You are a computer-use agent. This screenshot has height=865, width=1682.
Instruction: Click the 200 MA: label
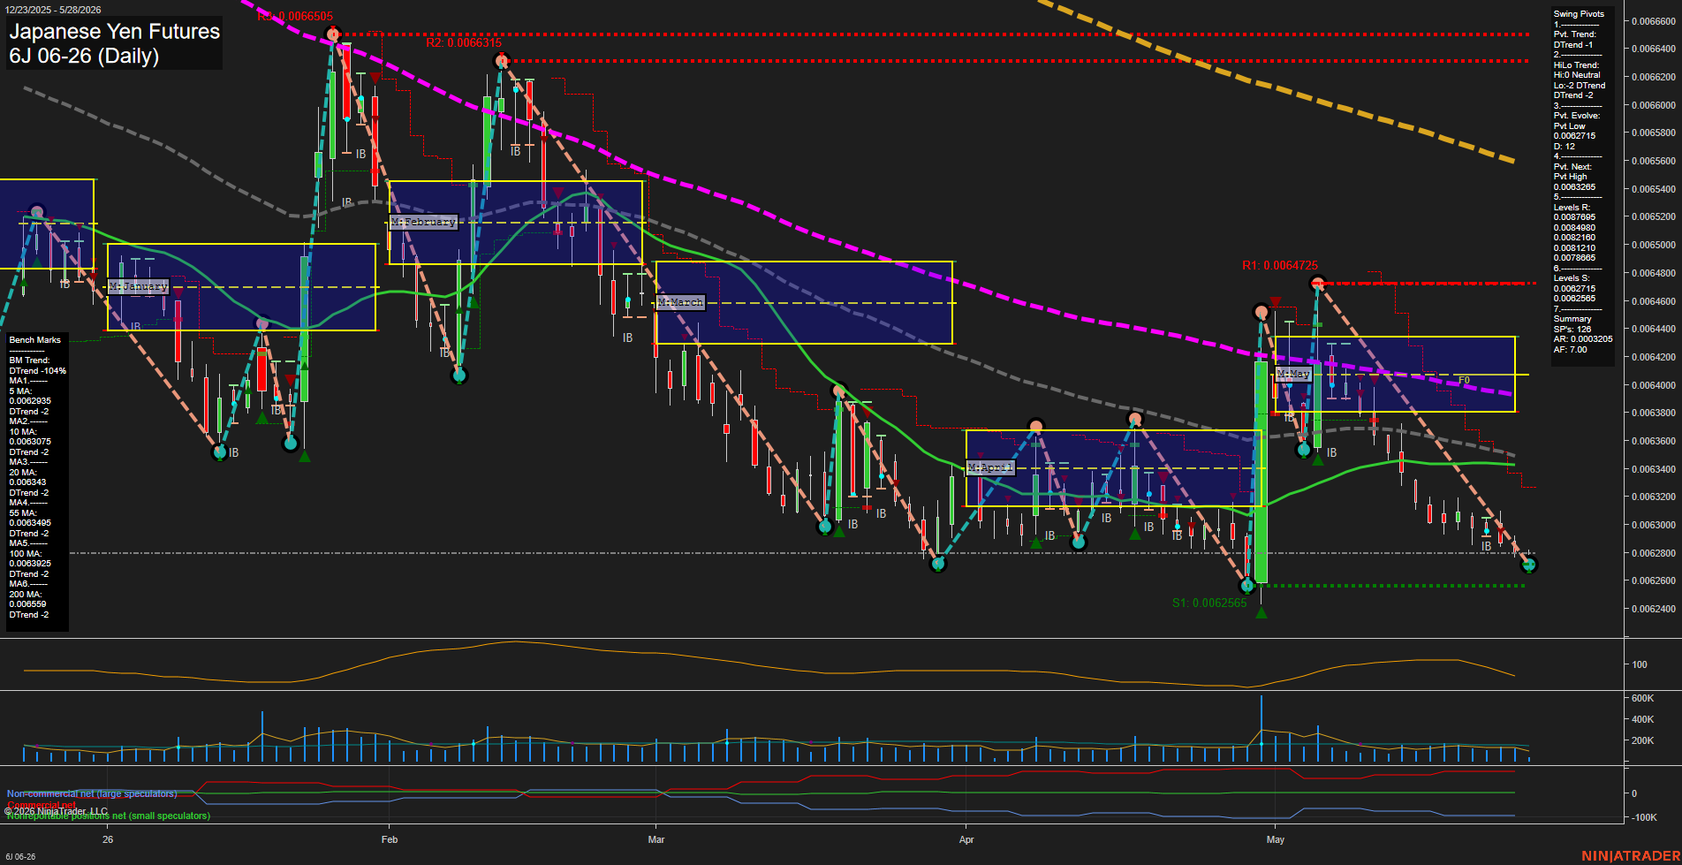[x=26, y=595]
